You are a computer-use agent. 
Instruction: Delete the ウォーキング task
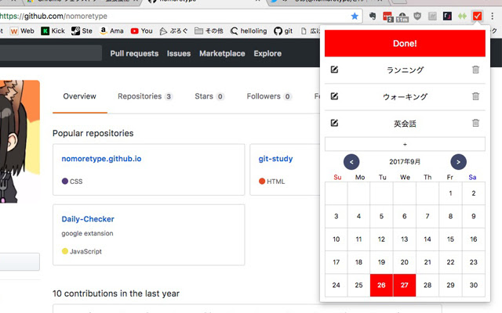[475, 96]
